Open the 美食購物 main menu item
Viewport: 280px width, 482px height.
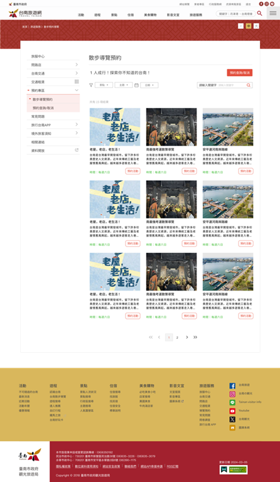tap(150, 15)
